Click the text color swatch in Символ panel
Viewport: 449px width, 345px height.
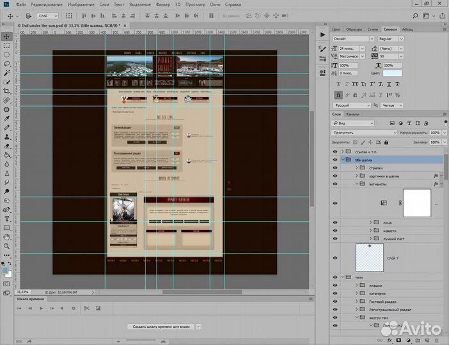392,73
